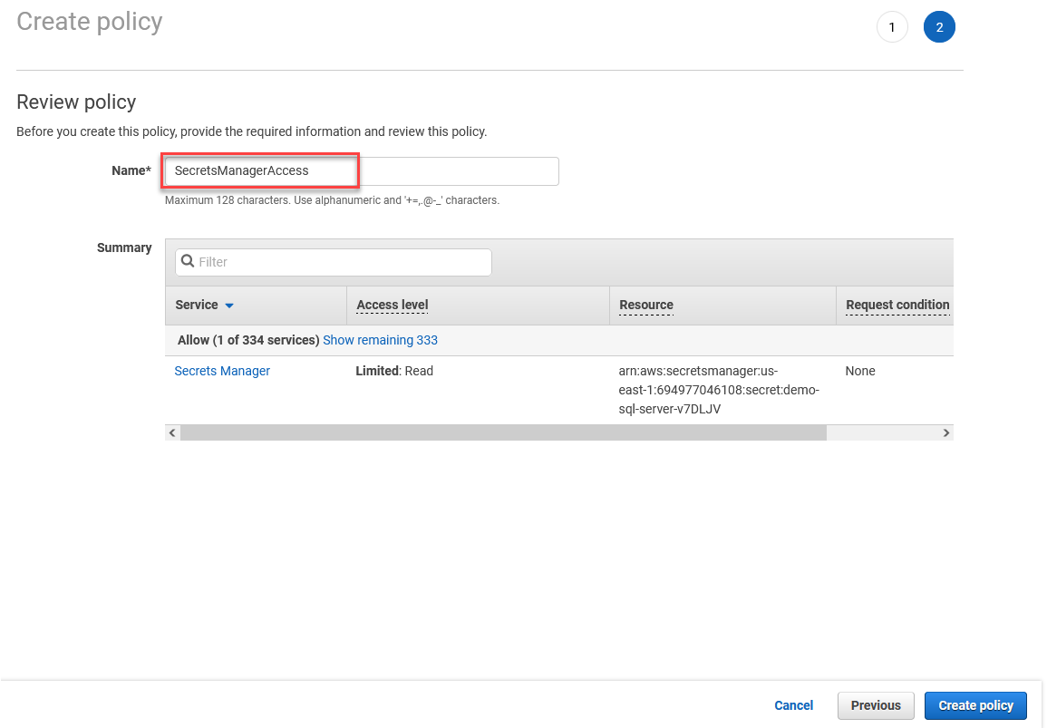Click the Request condition column header
The width and height of the screenshot is (1047, 728).
pos(897,305)
